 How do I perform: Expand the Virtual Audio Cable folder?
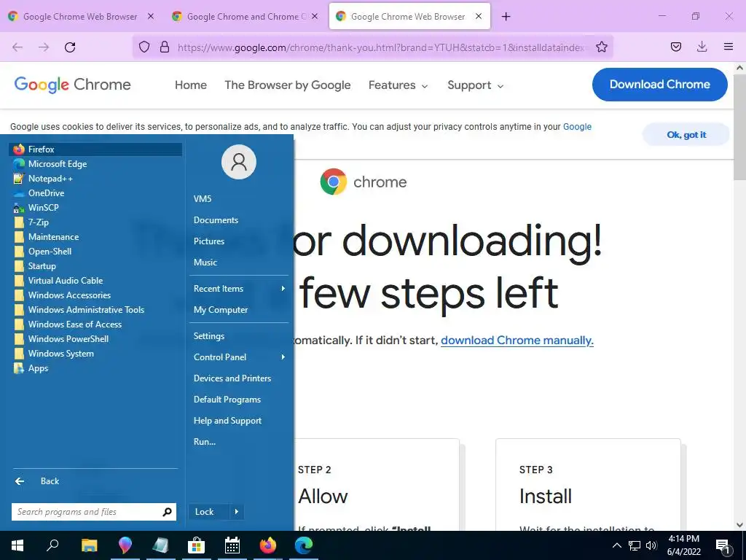pos(95,281)
